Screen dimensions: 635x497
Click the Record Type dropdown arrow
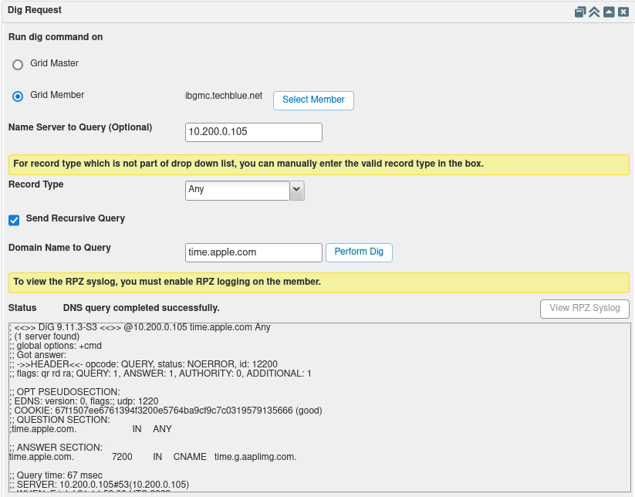296,190
